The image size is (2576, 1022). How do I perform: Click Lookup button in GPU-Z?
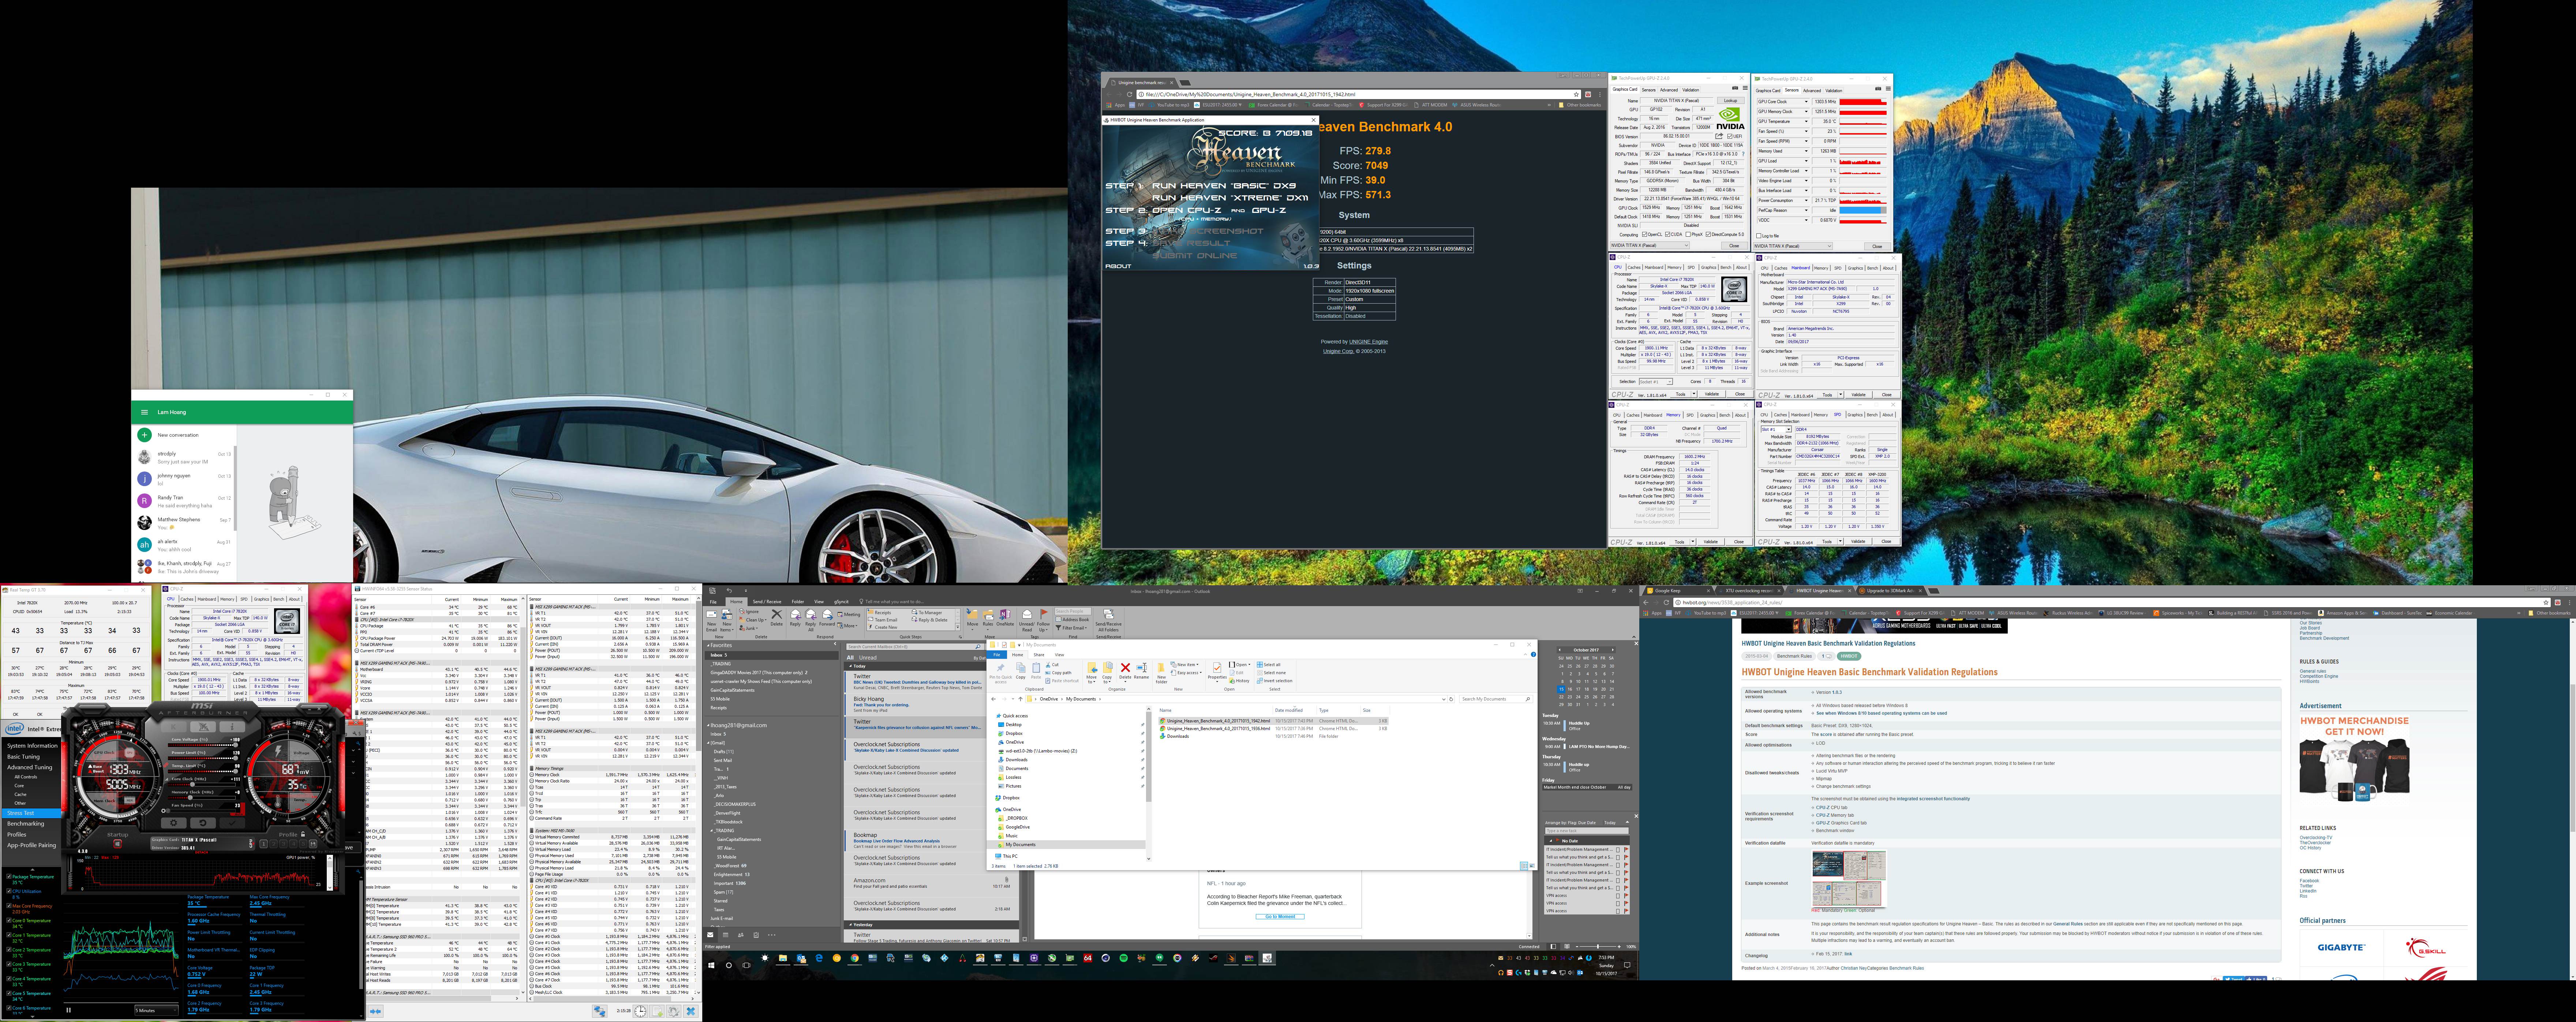pyautogui.click(x=1731, y=101)
